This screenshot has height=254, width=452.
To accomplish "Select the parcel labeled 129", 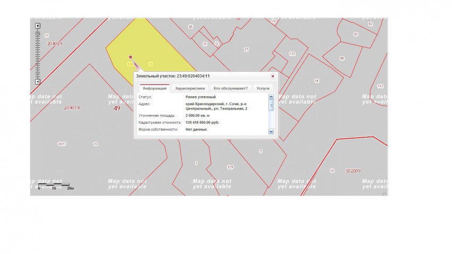I will pos(230,167).
